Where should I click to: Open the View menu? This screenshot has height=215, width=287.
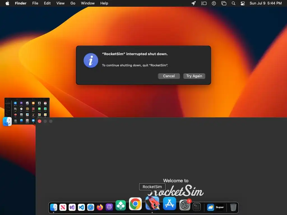coord(61,3)
